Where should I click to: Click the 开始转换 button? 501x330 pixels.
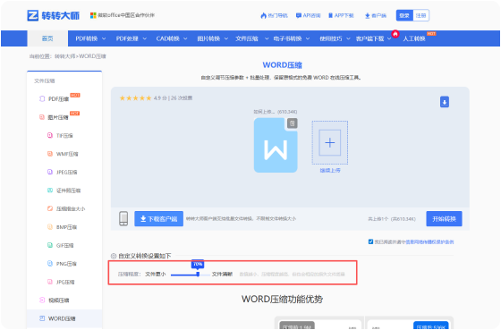[x=444, y=219]
